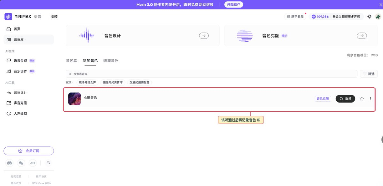Image resolution: width=383 pixels, height=186 pixels.
Task: Focus the 搜索语音库 search field
Action: (212, 74)
